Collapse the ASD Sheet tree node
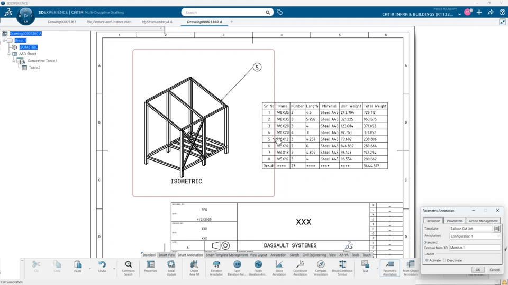Viewport: 508px width, 285px height. [9, 54]
